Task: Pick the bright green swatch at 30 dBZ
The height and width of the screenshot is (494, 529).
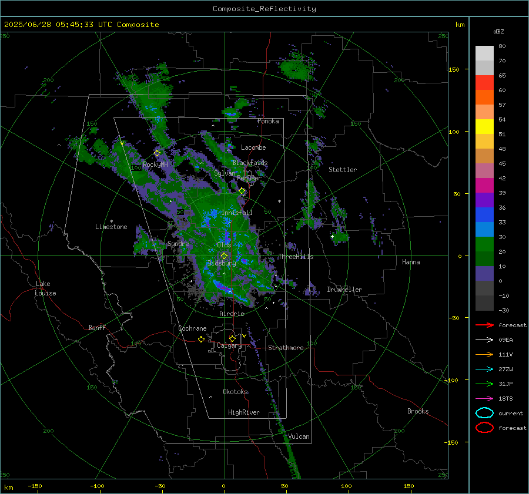Action: [x=484, y=244]
